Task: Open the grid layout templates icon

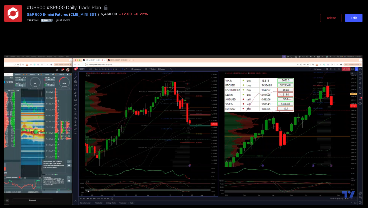Action: [x=146, y=69]
